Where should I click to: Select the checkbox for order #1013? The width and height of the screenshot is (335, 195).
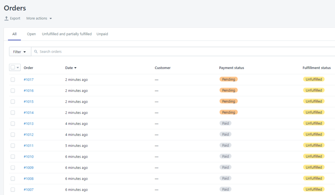point(13,123)
